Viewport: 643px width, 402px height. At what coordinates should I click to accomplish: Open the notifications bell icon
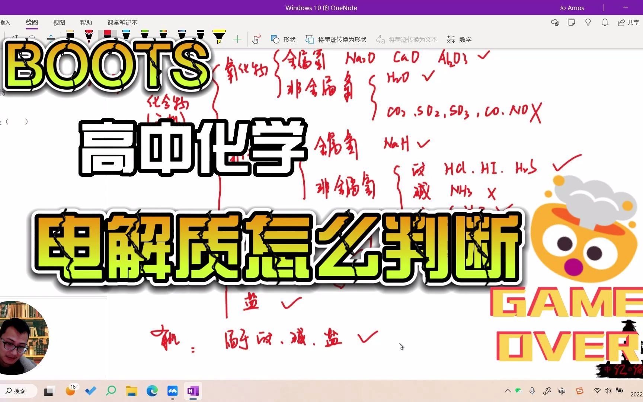[604, 22]
